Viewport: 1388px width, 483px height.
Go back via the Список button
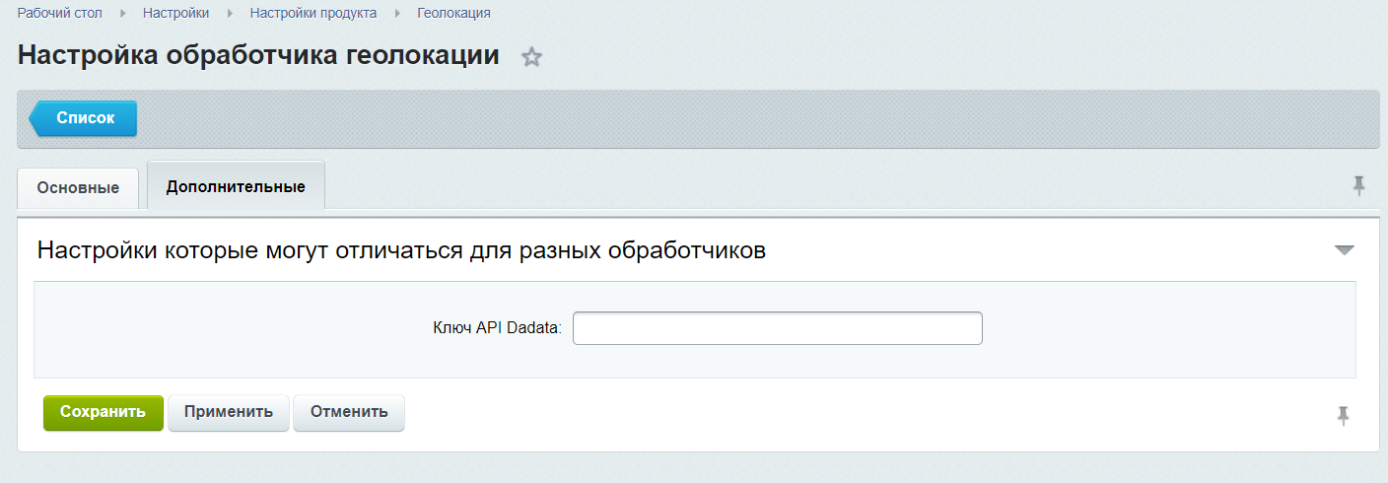point(83,118)
